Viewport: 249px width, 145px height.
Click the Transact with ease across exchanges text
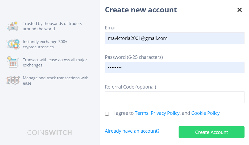tap(55, 62)
